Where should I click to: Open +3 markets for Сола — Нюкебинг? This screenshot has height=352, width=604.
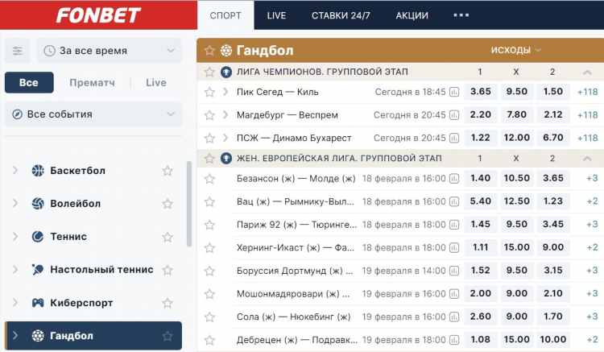pos(592,317)
